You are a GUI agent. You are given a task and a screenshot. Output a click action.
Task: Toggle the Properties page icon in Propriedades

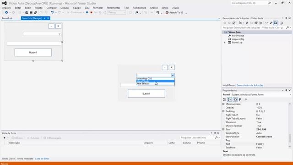click(235, 99)
